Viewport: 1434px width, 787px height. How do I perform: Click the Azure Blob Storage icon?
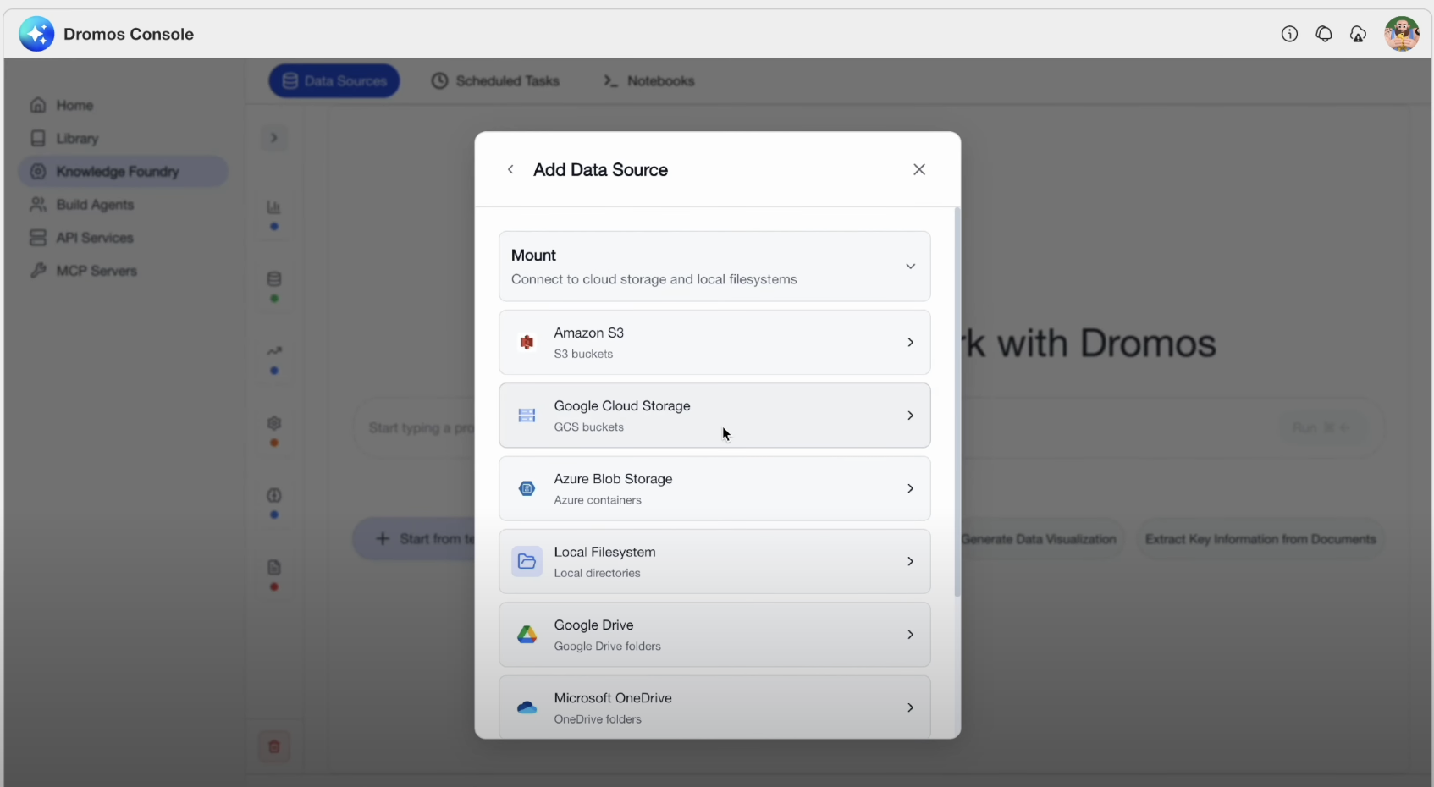click(x=527, y=488)
